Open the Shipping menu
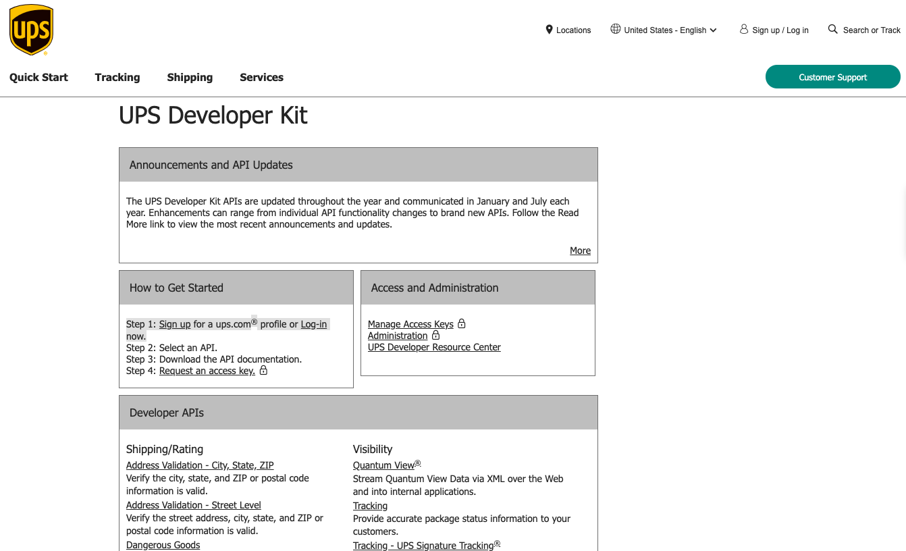 tap(190, 77)
